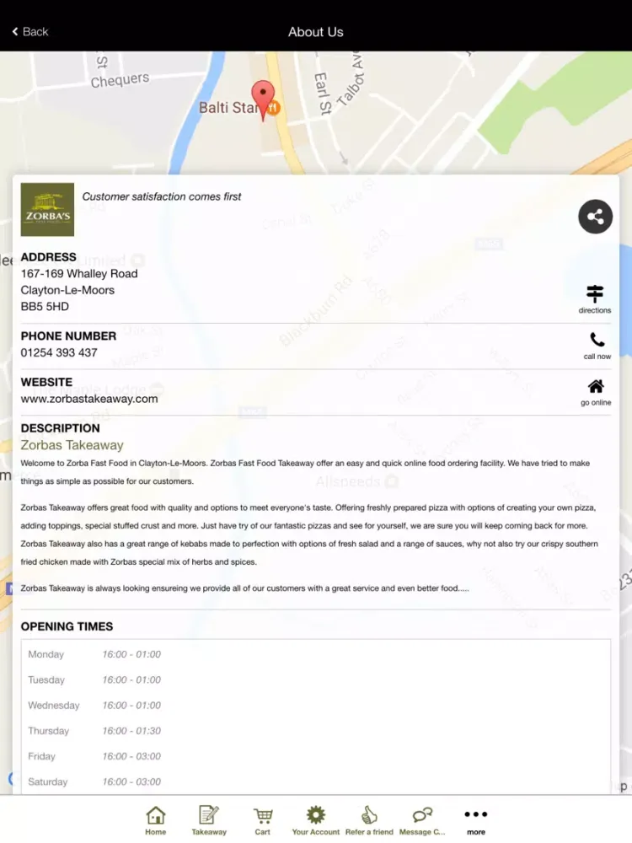Tap Clayton-Le-Moors address line
Image resolution: width=632 pixels, height=843 pixels.
click(x=67, y=290)
